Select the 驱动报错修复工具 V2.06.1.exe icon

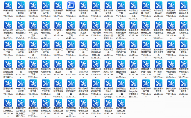pos(83,25)
